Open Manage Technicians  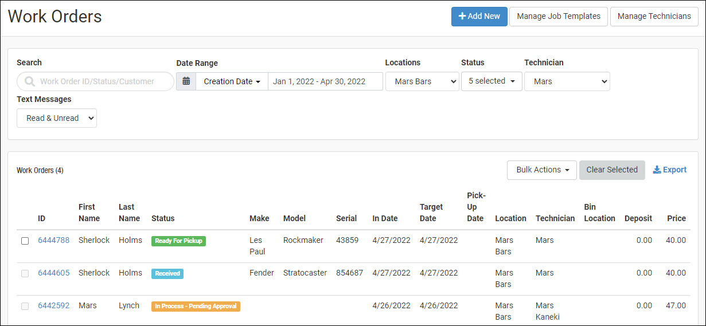coord(654,16)
